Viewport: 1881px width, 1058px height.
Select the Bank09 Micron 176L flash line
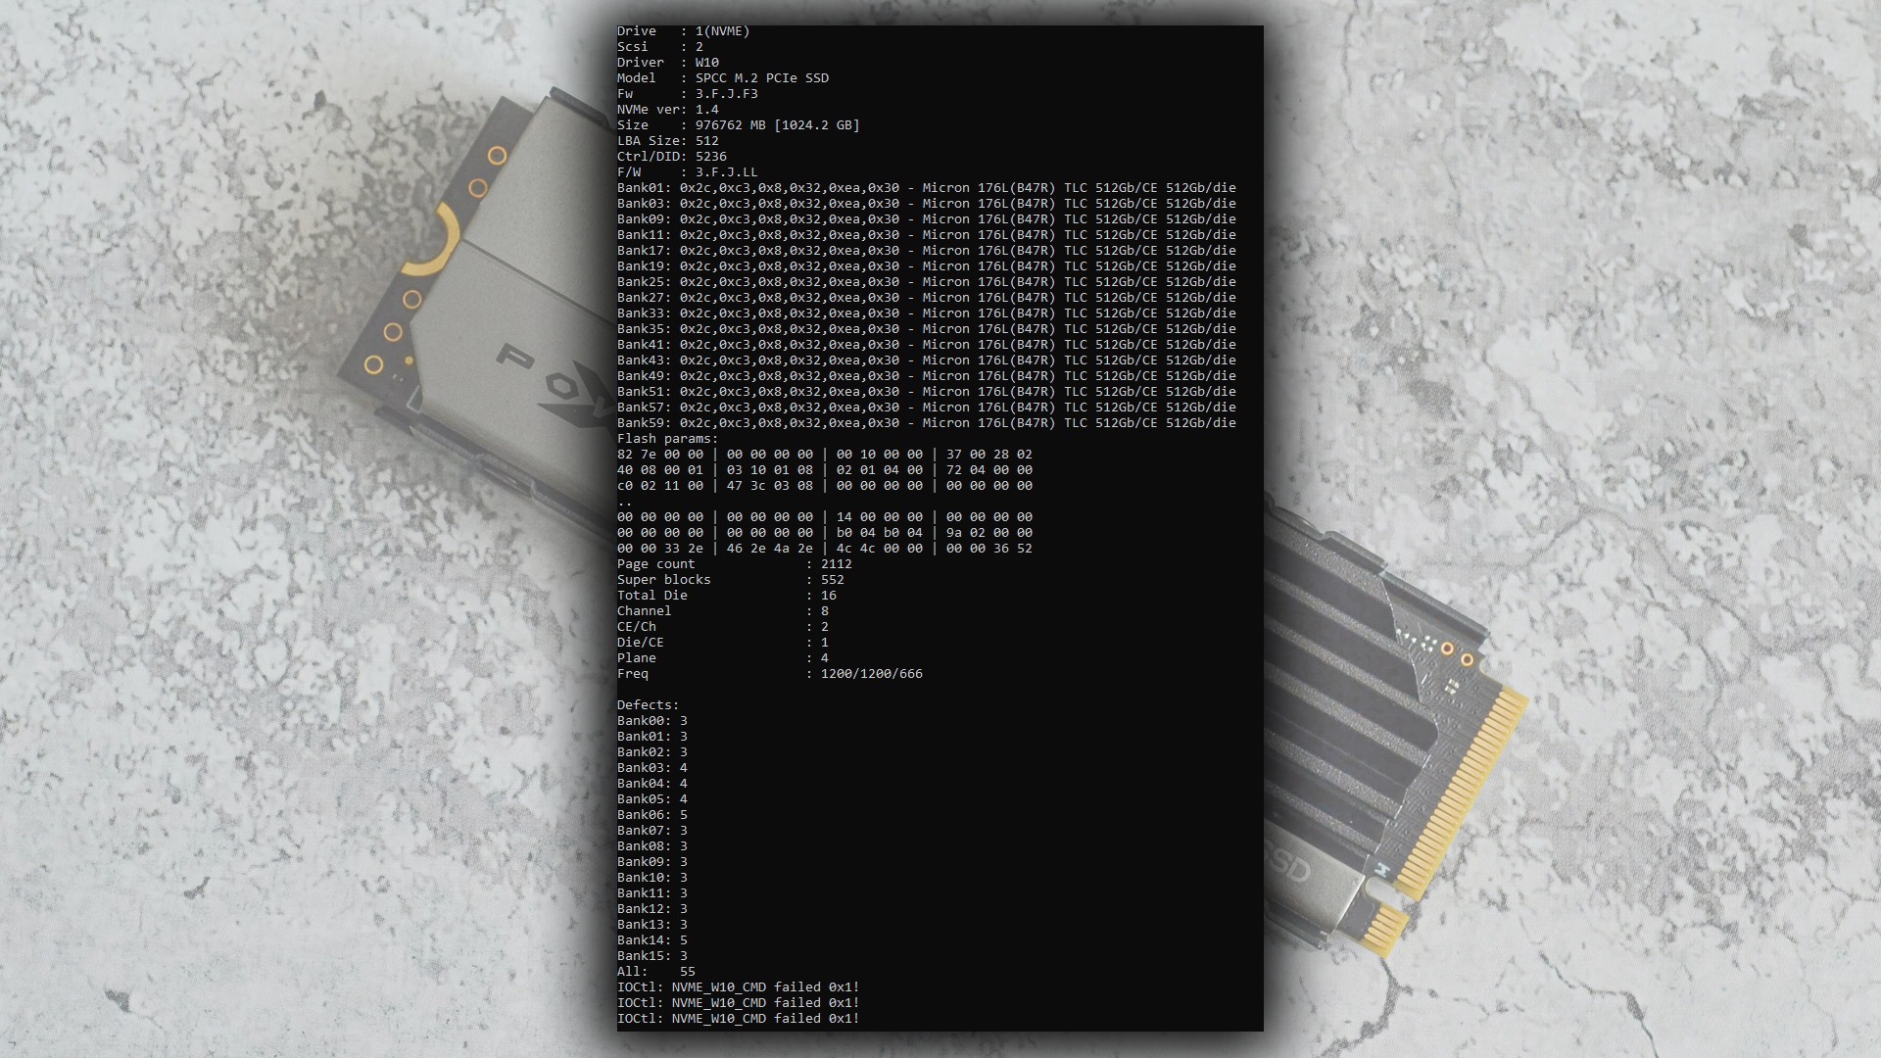927,219
